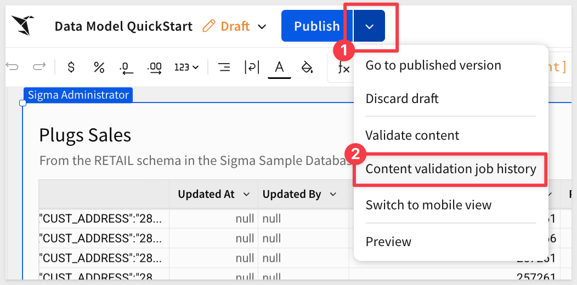Viewport: 577px width, 285px height.
Task: Open the fill color paint bucket
Action: click(307, 67)
